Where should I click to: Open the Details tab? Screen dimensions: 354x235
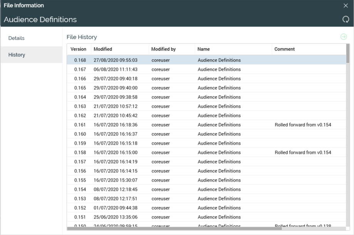click(x=17, y=38)
